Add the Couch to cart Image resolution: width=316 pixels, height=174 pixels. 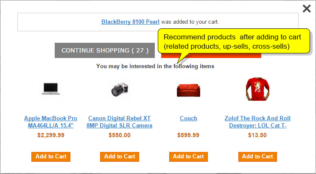click(x=188, y=157)
